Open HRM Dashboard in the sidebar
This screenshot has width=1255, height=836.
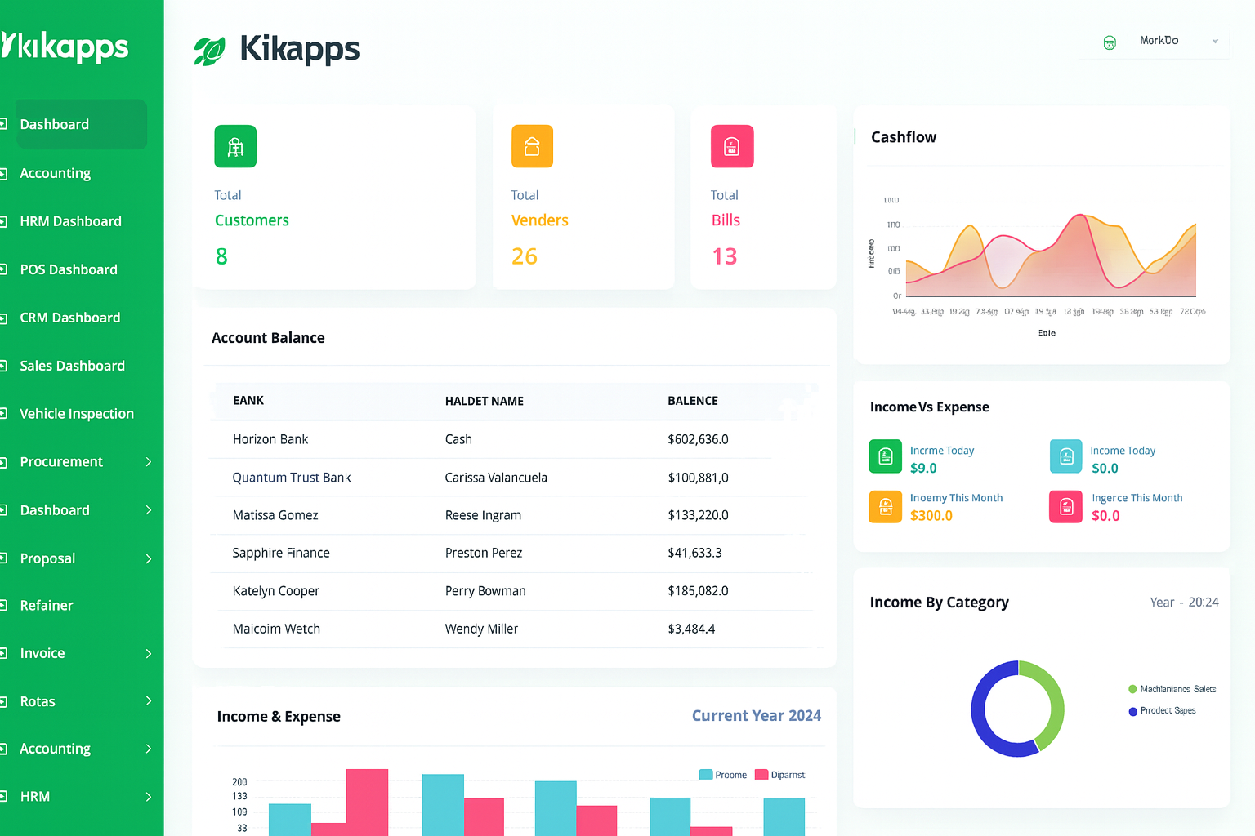click(70, 221)
